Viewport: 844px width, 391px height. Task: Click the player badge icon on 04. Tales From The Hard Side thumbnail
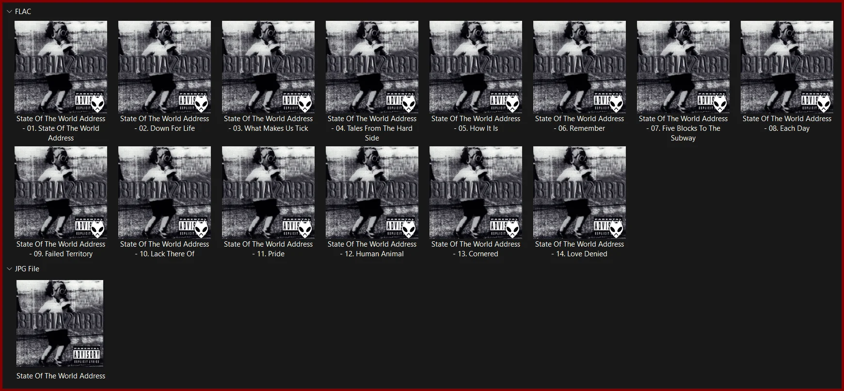click(409, 103)
